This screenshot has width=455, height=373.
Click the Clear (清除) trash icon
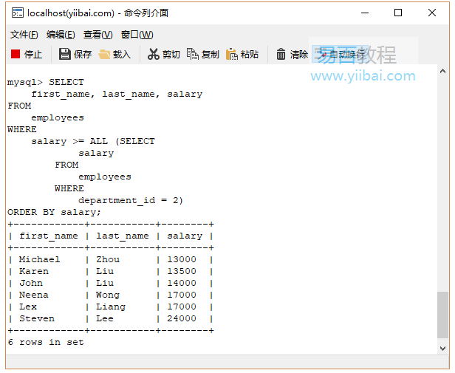click(x=281, y=54)
